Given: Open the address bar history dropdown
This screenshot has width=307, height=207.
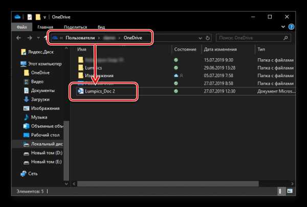Looking at the screenshot, I should click(x=200, y=38).
